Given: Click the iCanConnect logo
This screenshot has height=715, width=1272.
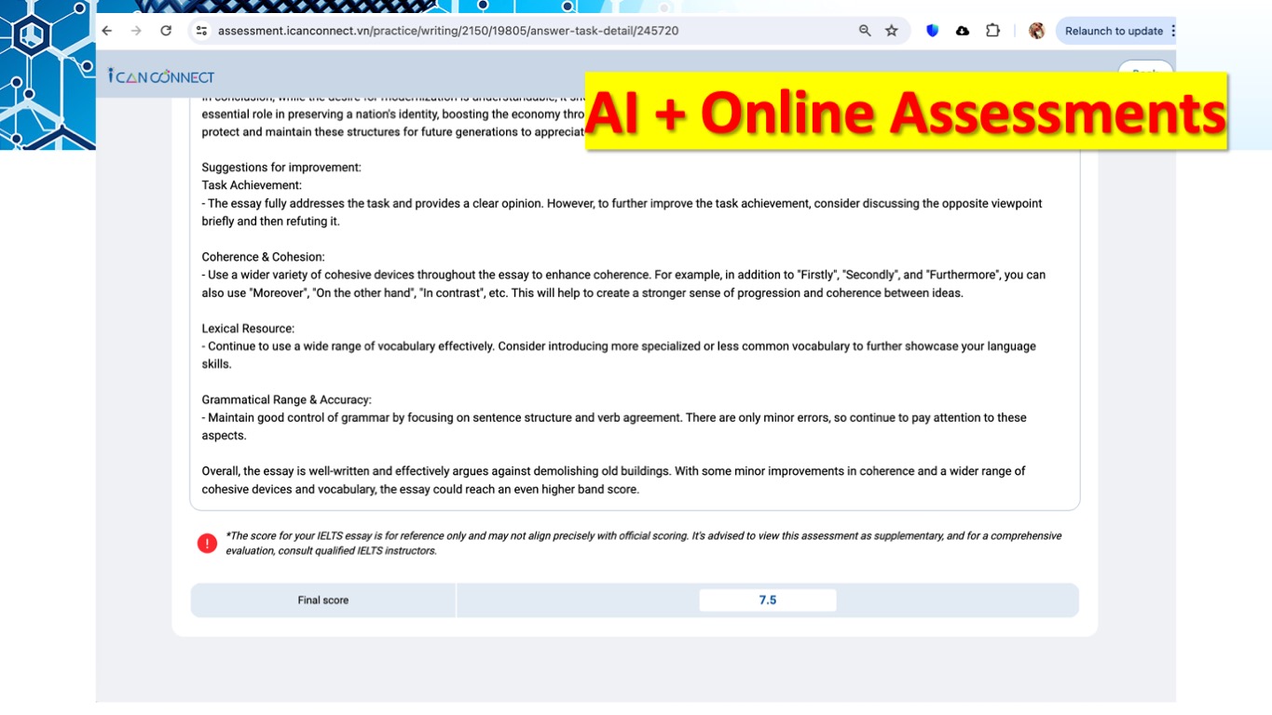Looking at the screenshot, I should click(161, 76).
